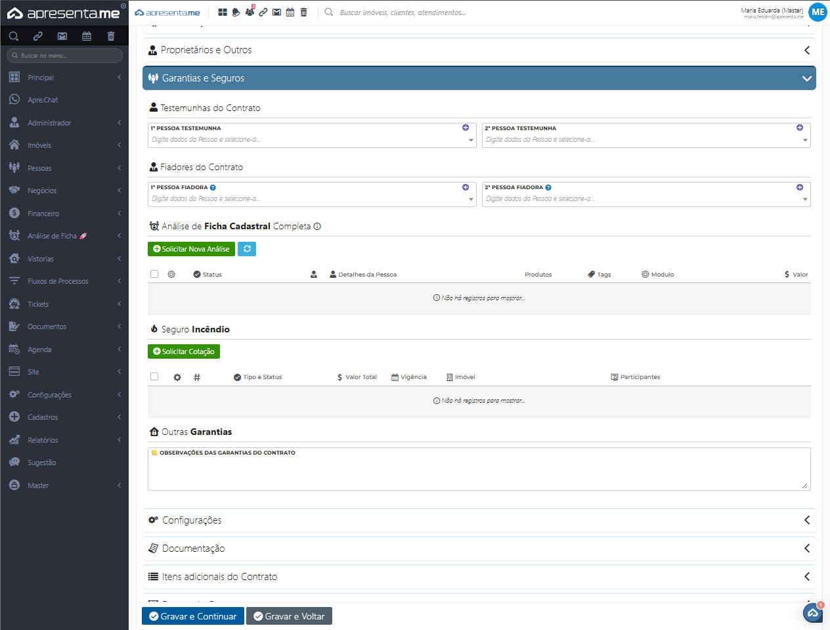
Task: Collapse the Garantias e Seguros section
Action: [x=479, y=78]
